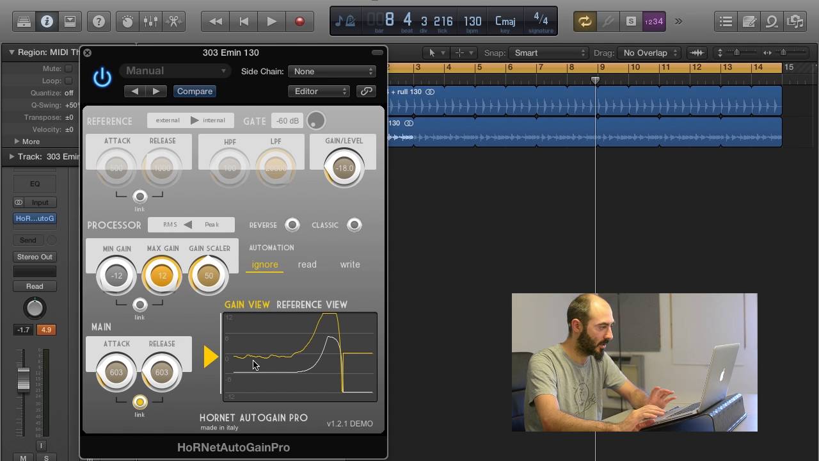Check the Mute checkbox
Image resolution: width=819 pixels, height=461 pixels.
click(x=68, y=69)
